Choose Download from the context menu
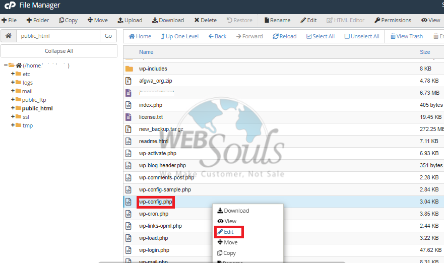Viewport: 446px width, 263px height. pos(233,211)
